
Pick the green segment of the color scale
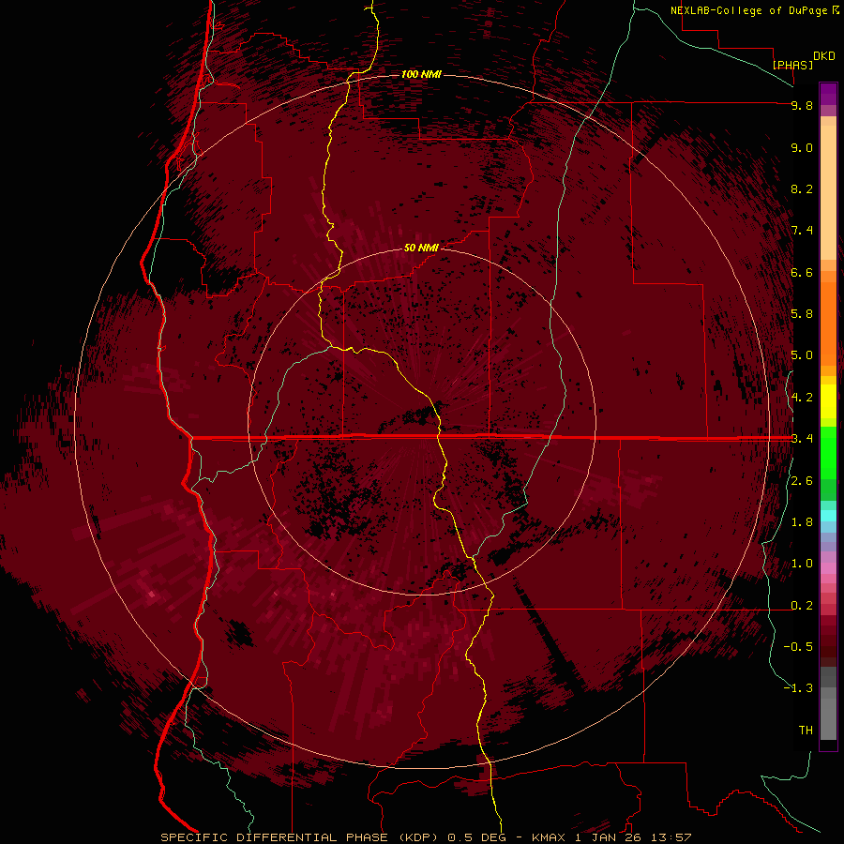click(x=828, y=452)
